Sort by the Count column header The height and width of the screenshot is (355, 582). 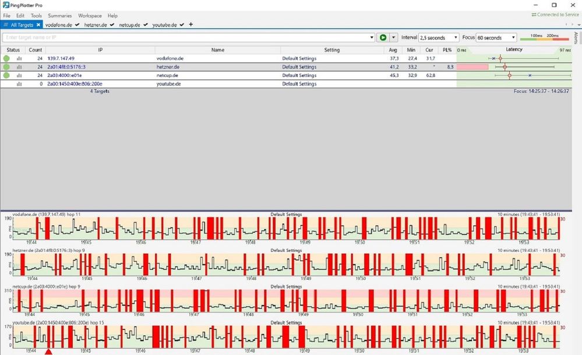pyautogui.click(x=36, y=49)
